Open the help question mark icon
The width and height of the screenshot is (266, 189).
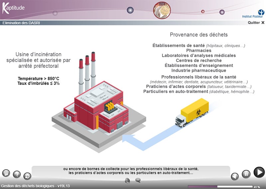(17, 174)
